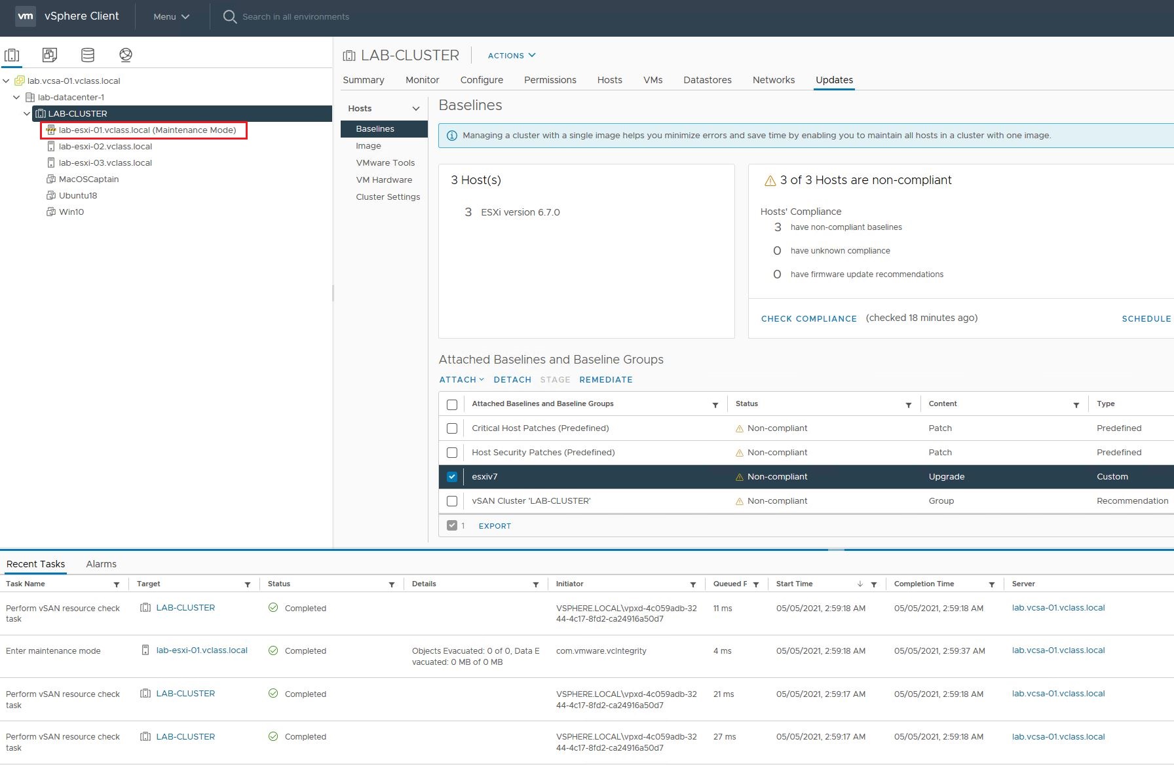This screenshot has width=1174, height=771.
Task: Open the Storage inventory view icon
Action: coord(88,55)
